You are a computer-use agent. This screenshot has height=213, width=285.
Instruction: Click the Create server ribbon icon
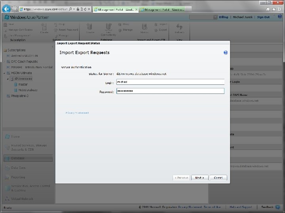coord(44,28)
